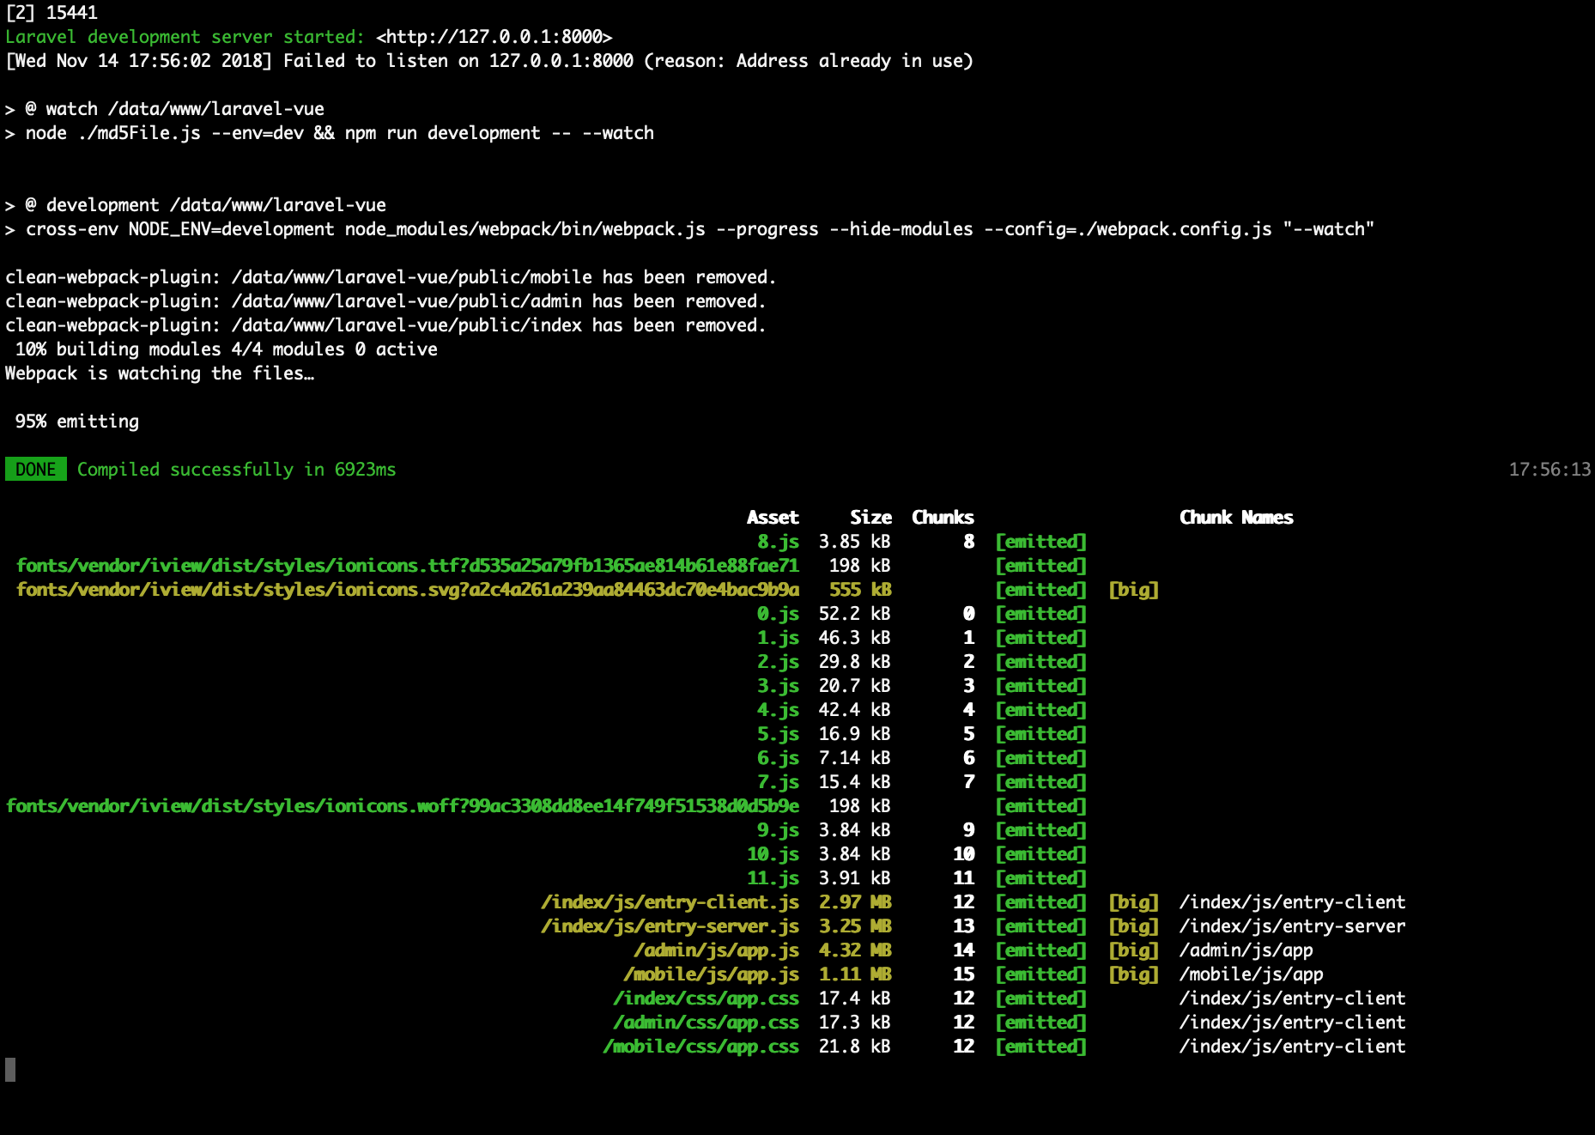Click the 3.91 kB size value
Viewport: 1595px width, 1135px height.
(x=855, y=878)
